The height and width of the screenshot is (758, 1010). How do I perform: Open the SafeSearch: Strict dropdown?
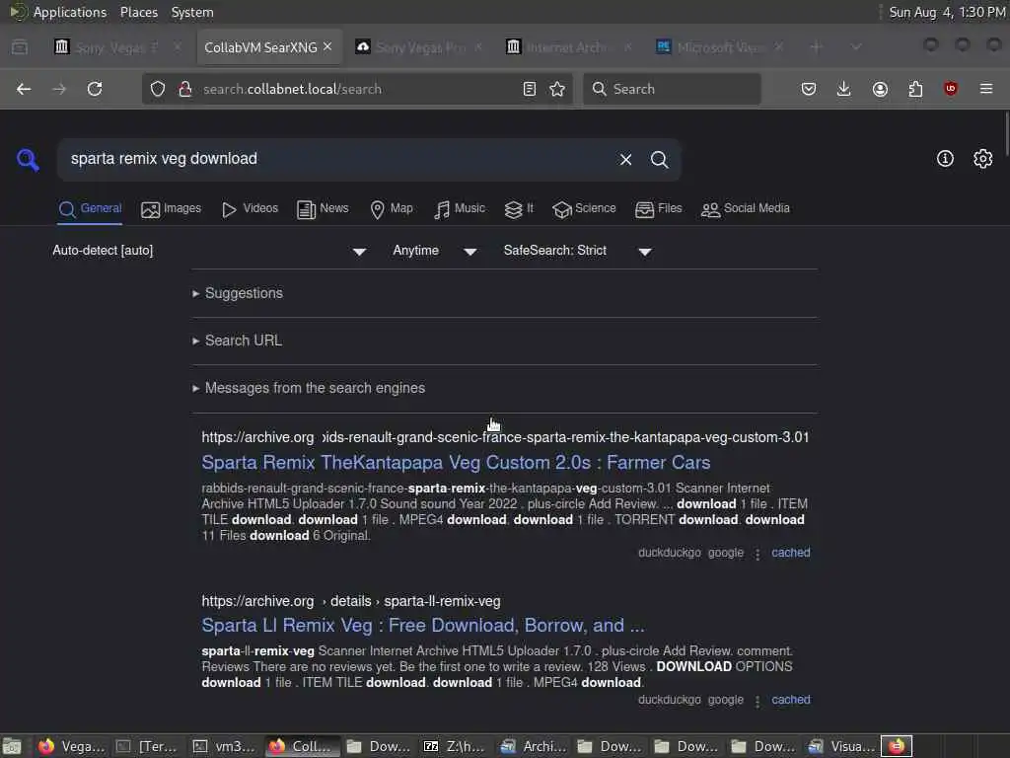[578, 251]
